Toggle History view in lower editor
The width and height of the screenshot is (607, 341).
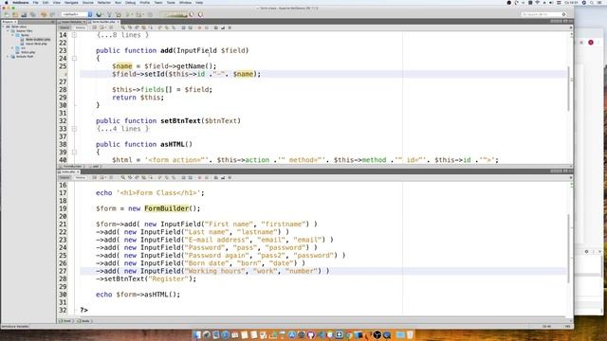(80, 177)
